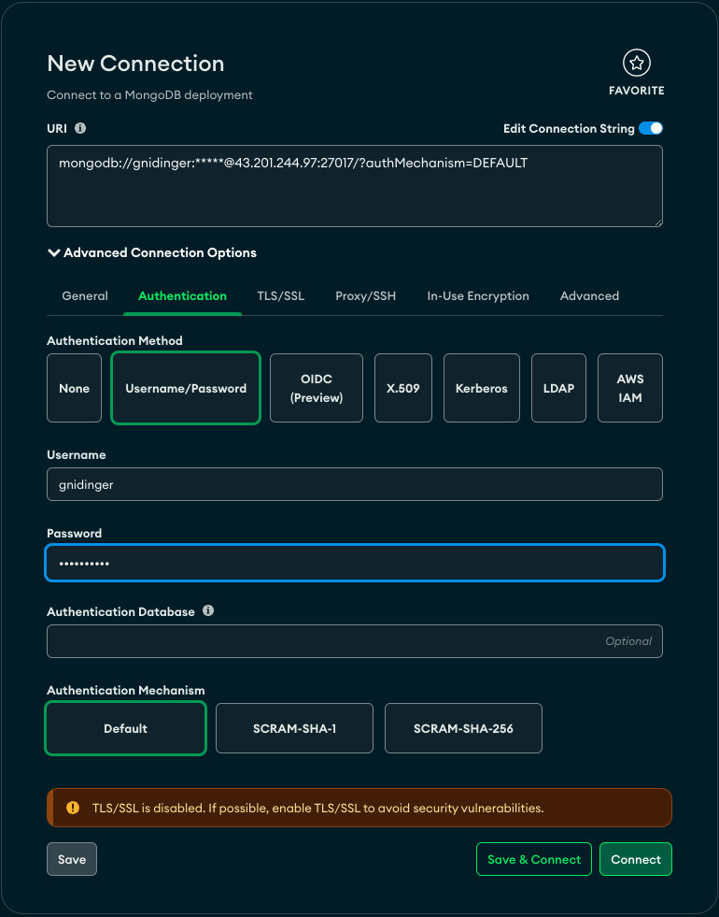The width and height of the screenshot is (719, 917).
Task: Choose None authentication method
Action: pyautogui.click(x=74, y=388)
